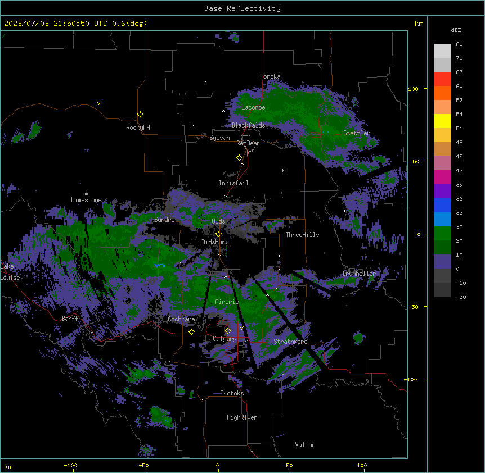Click the Stettler label
This screenshot has height=473, width=485.
[x=356, y=133]
